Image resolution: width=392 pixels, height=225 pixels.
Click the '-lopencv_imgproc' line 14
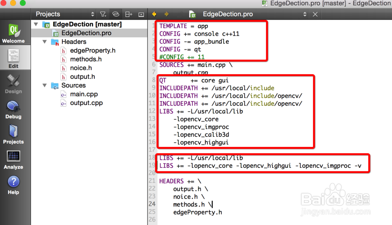[201, 127]
